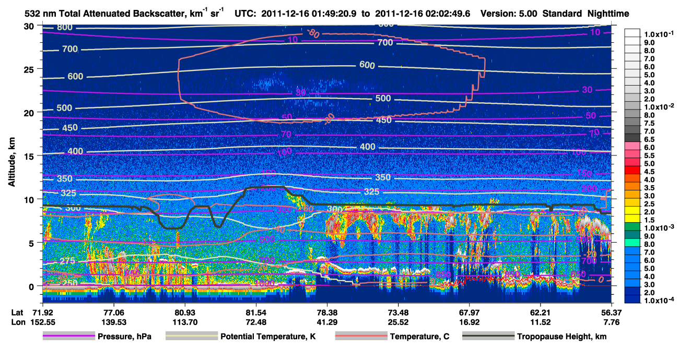Click latitude value 73.48
Image resolution: width=679 pixels, height=348 pixels.
click(x=399, y=312)
